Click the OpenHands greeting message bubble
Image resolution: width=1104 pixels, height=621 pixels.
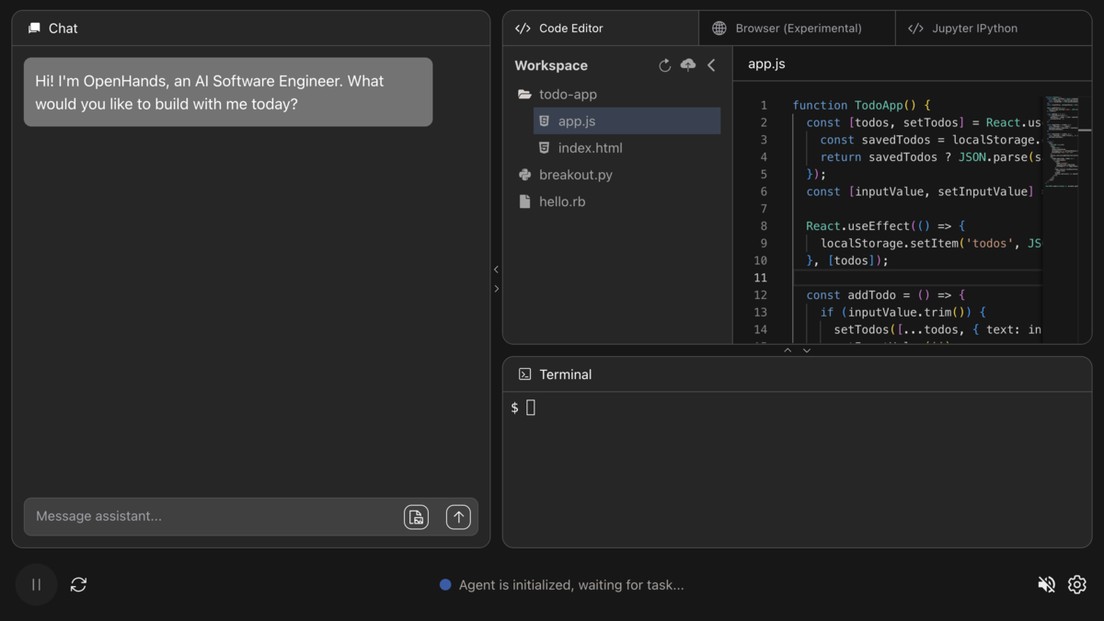coord(228,92)
